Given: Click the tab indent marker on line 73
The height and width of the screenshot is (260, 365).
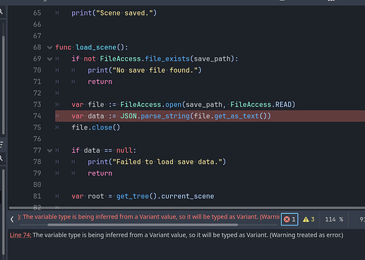Looking at the screenshot, I should [x=57, y=104].
